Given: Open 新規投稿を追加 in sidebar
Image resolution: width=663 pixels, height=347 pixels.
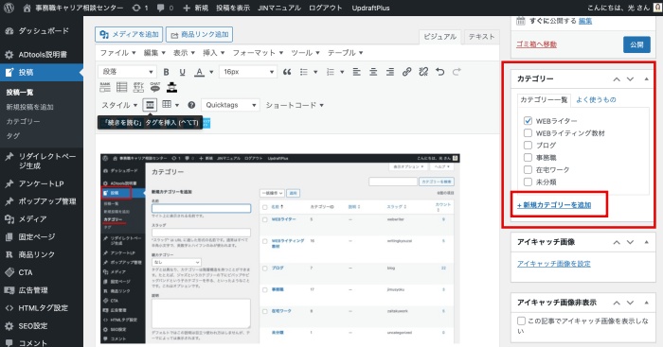Looking at the screenshot, I should click(x=29, y=107).
